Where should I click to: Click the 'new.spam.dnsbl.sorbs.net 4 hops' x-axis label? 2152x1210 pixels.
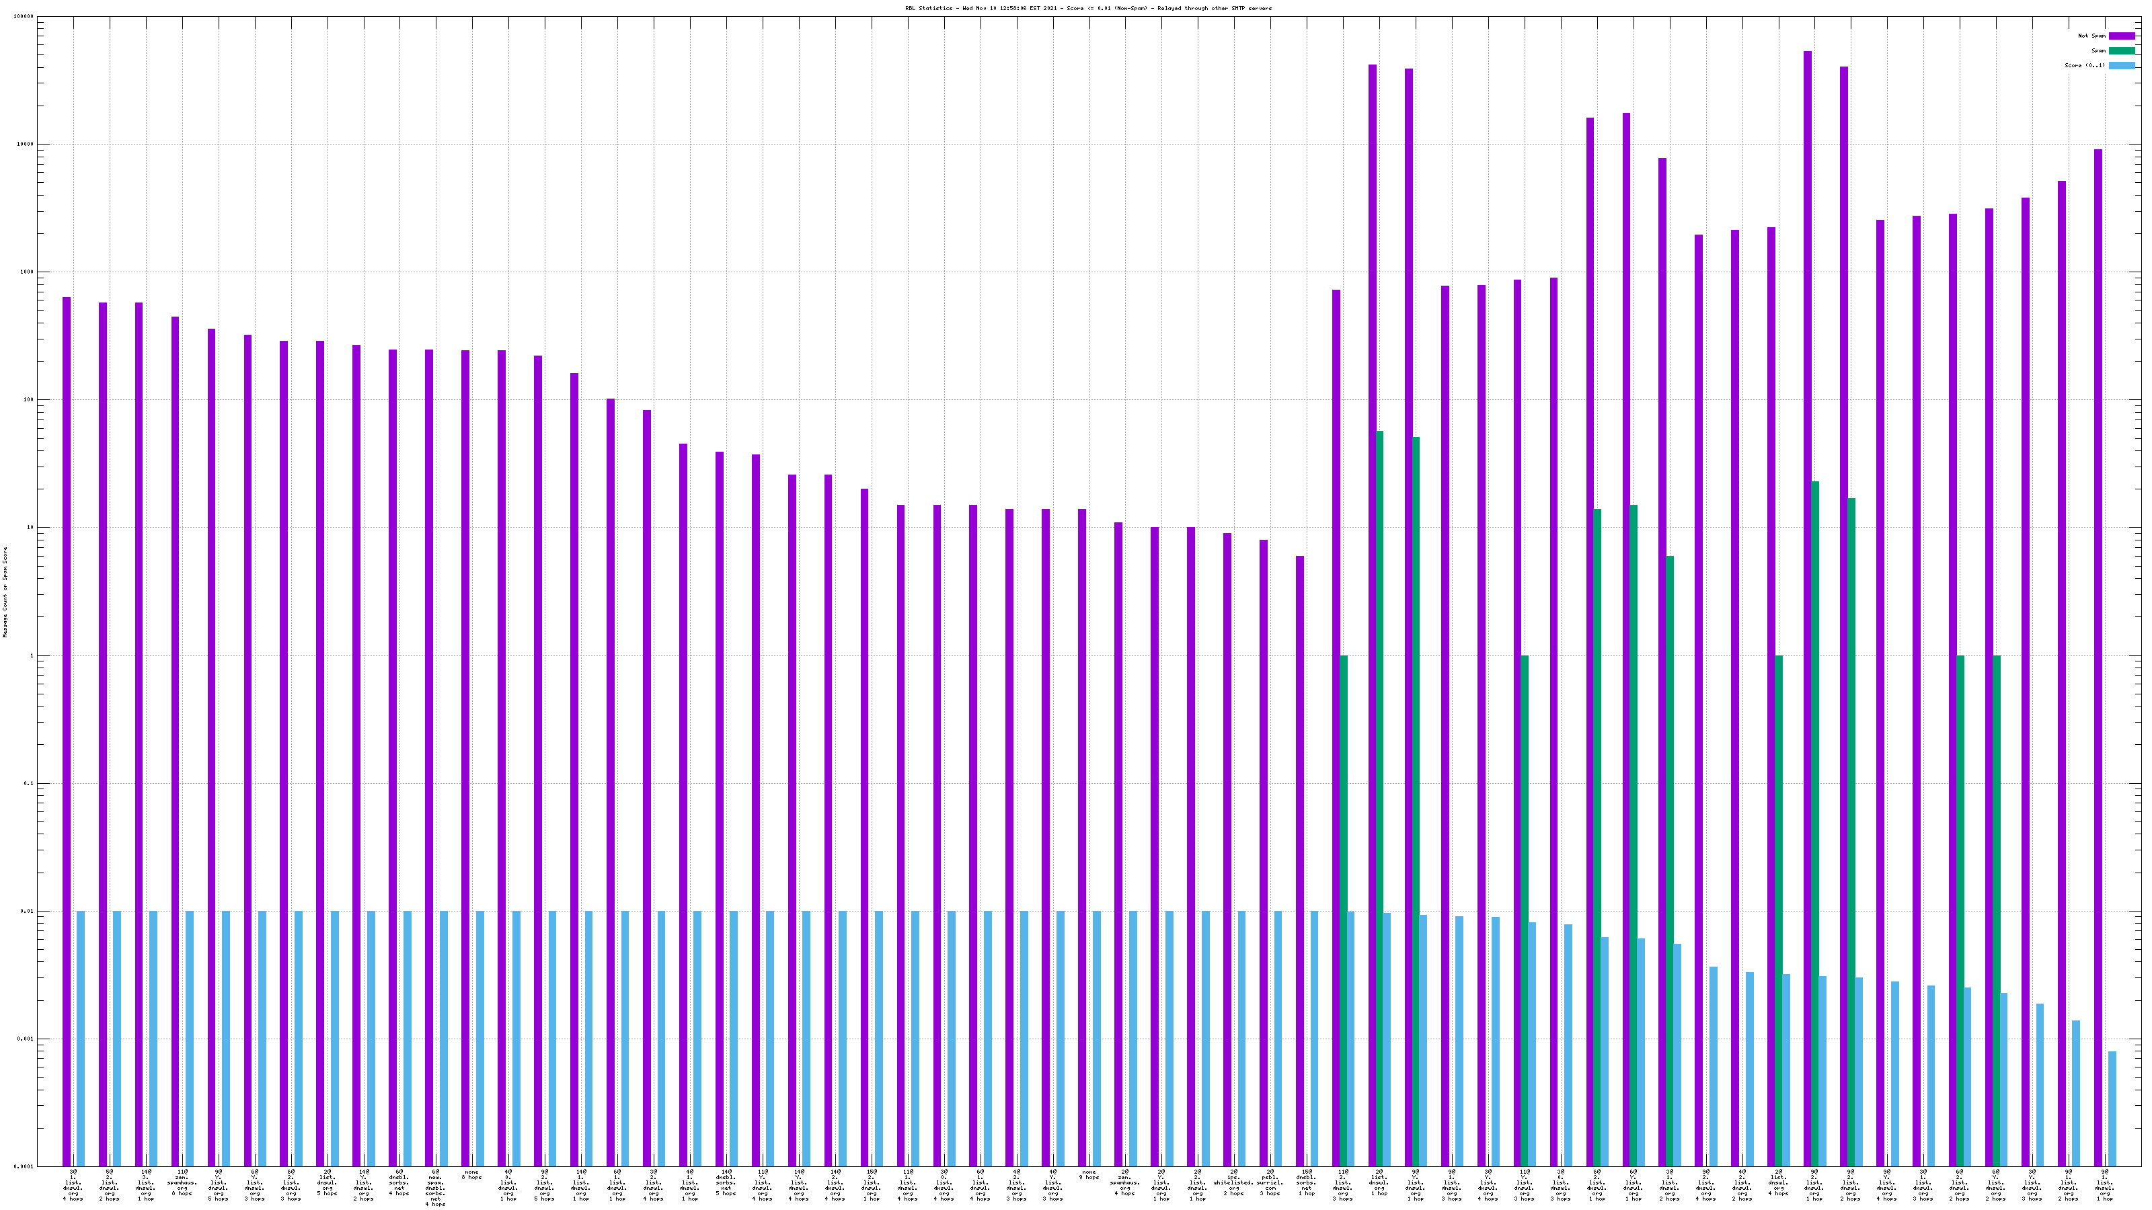pyautogui.click(x=434, y=1187)
